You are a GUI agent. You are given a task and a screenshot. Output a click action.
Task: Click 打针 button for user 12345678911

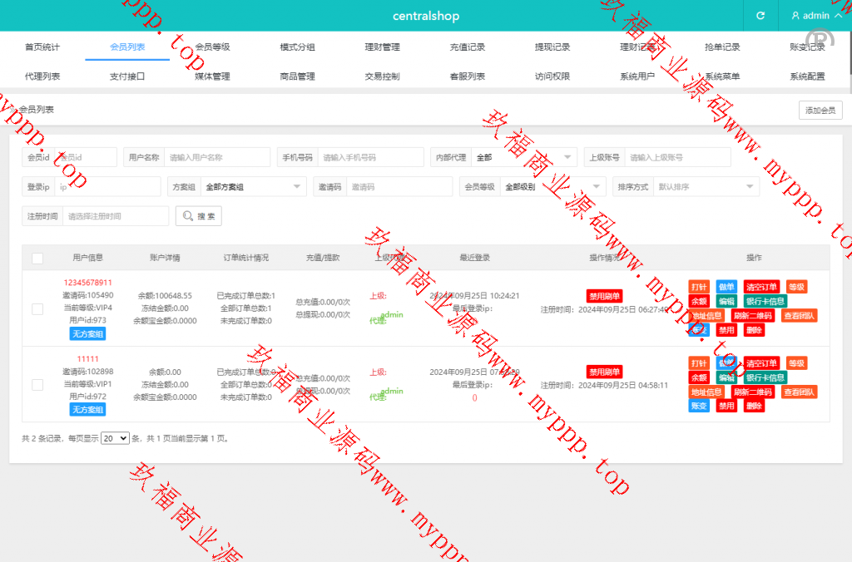[698, 287]
